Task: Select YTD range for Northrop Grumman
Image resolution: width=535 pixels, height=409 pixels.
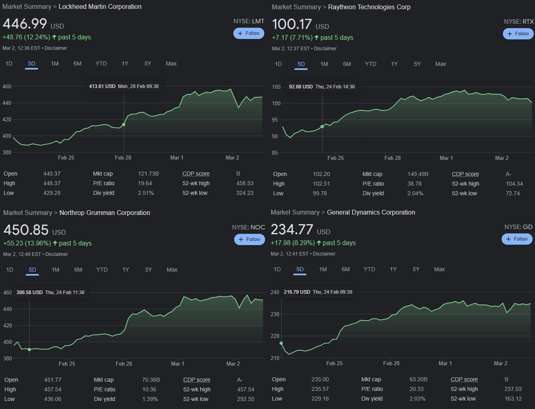Action: click(x=102, y=270)
